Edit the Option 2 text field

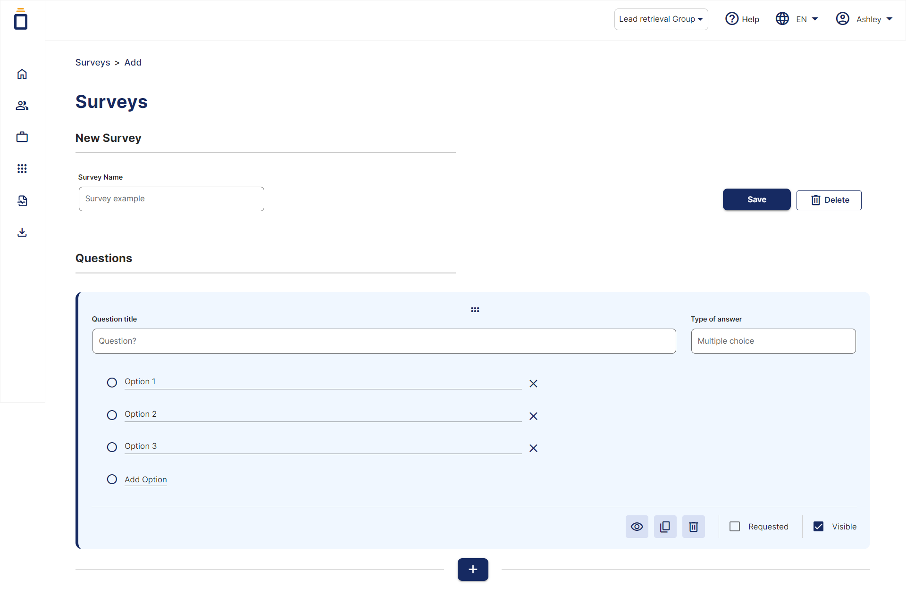(x=323, y=414)
